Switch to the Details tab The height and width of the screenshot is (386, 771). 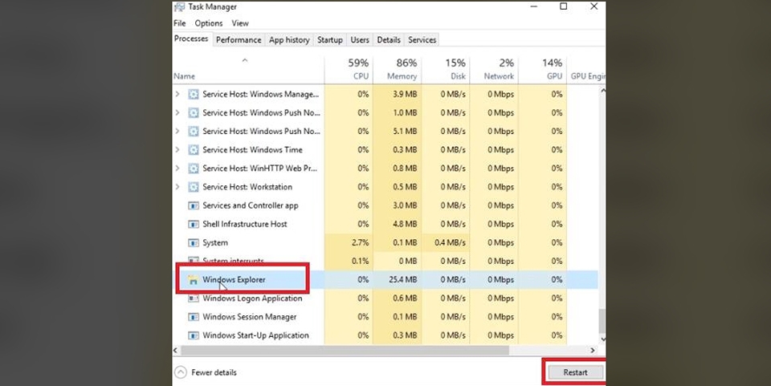[x=389, y=40]
